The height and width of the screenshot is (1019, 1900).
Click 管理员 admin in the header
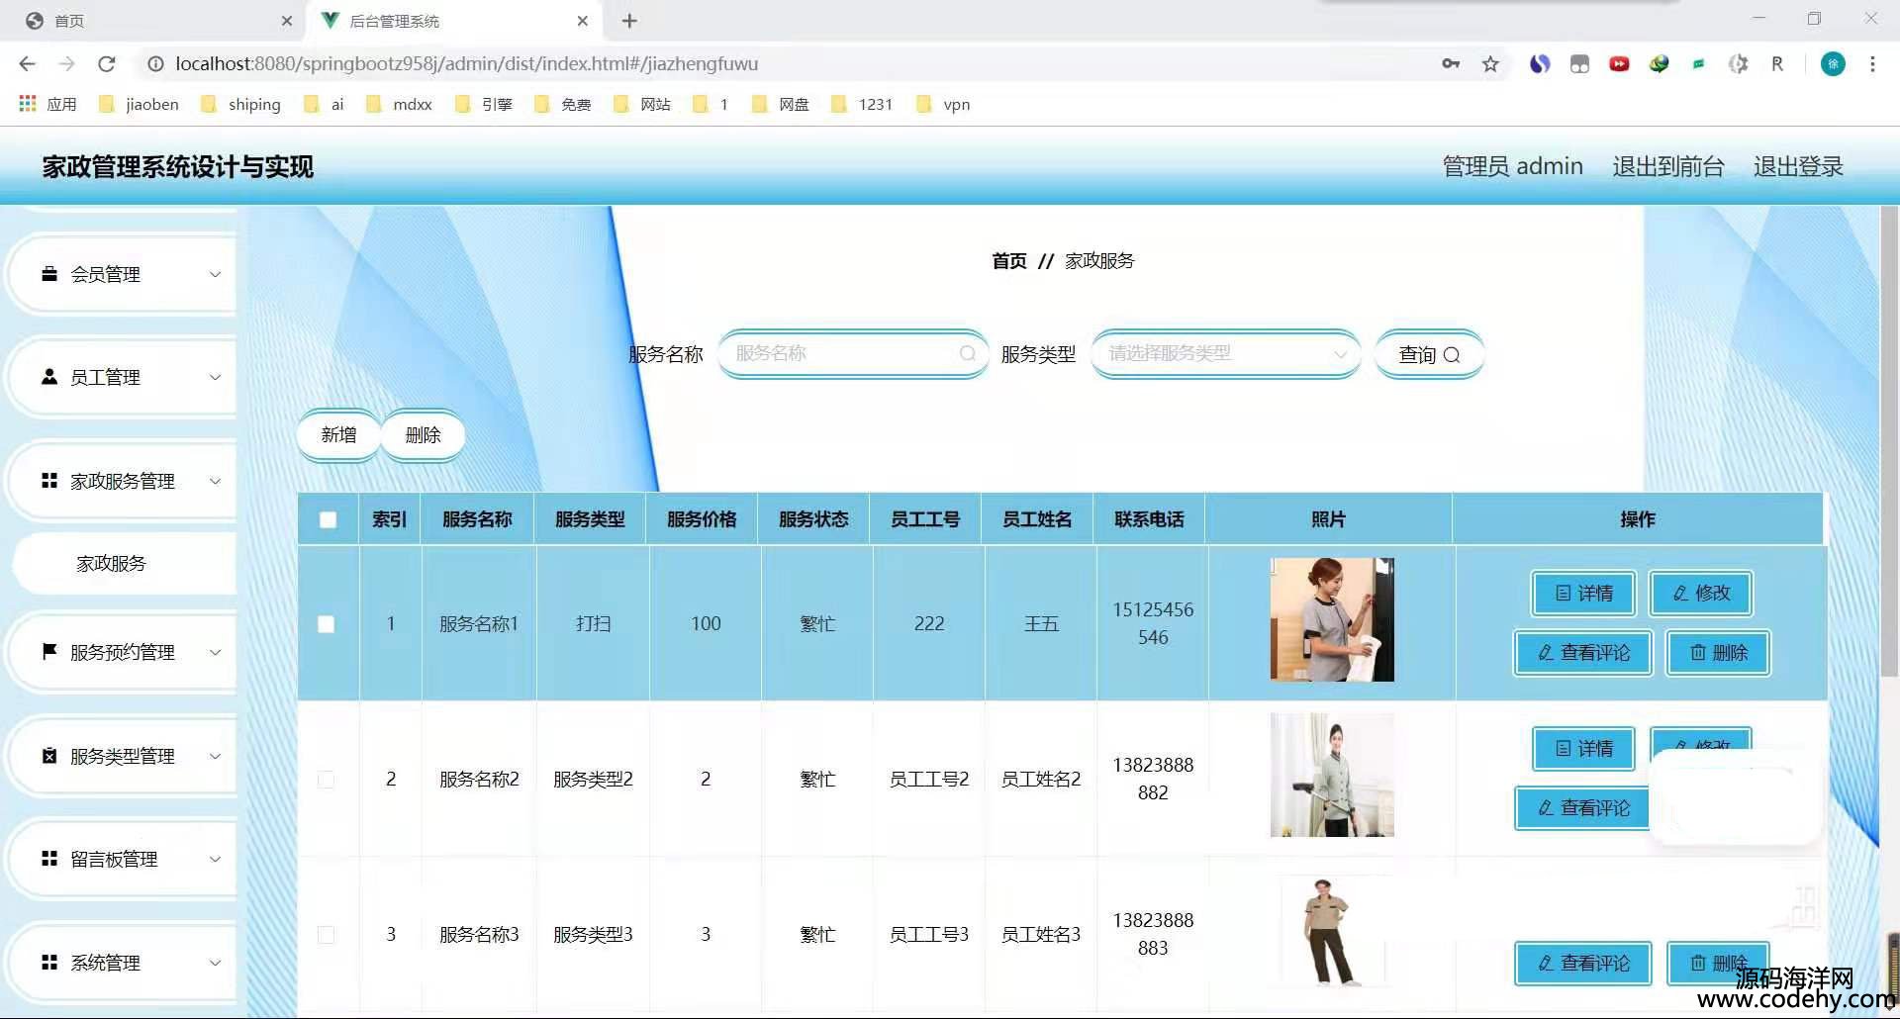[x=1512, y=166]
